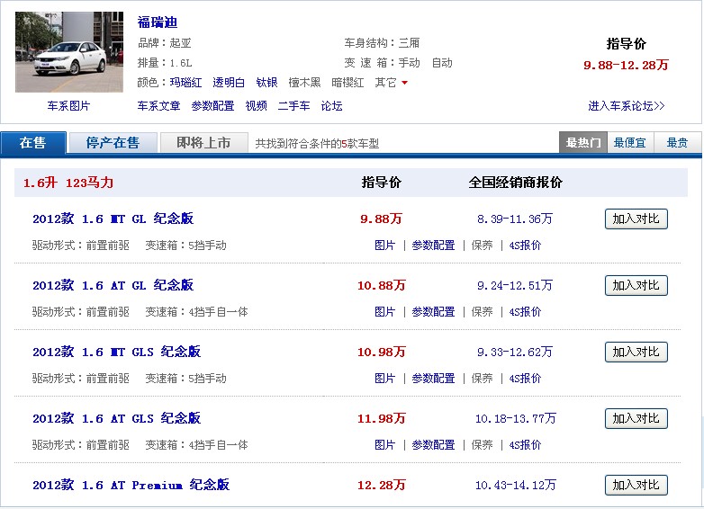
Task: Open 2012款 1.6 AT Premium 纪念版 model
Action: [x=131, y=485]
